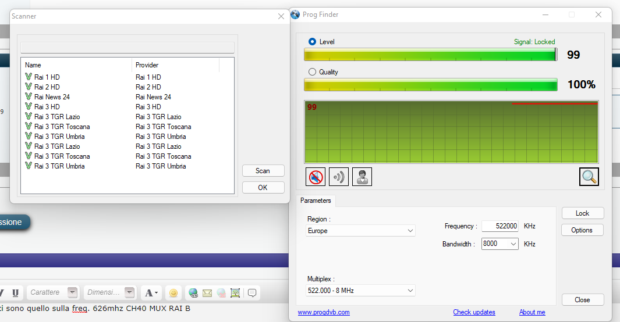
Task: Close the Scanner dialog with X
Action: [x=281, y=16]
